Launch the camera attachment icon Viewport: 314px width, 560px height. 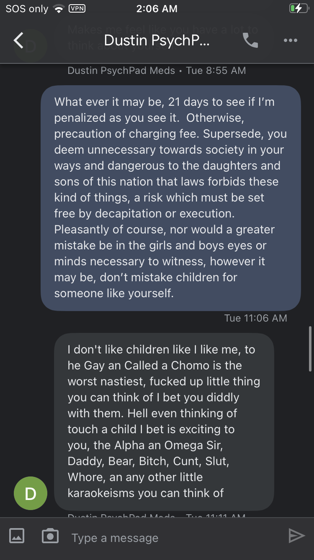(50, 536)
